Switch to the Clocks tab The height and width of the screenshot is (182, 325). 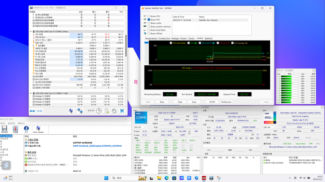coord(191,39)
